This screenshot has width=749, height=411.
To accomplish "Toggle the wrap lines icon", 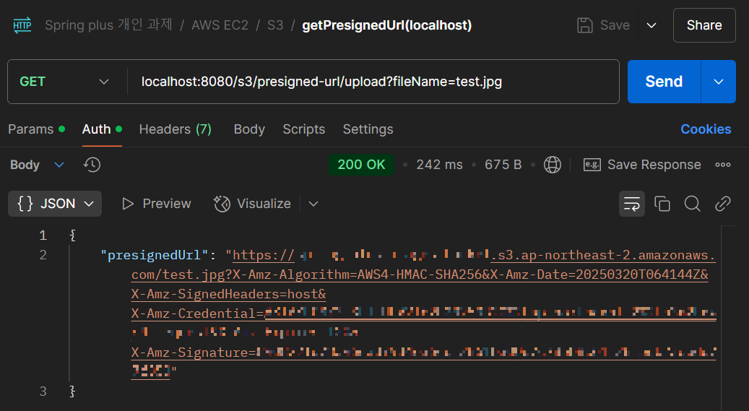I will (631, 204).
